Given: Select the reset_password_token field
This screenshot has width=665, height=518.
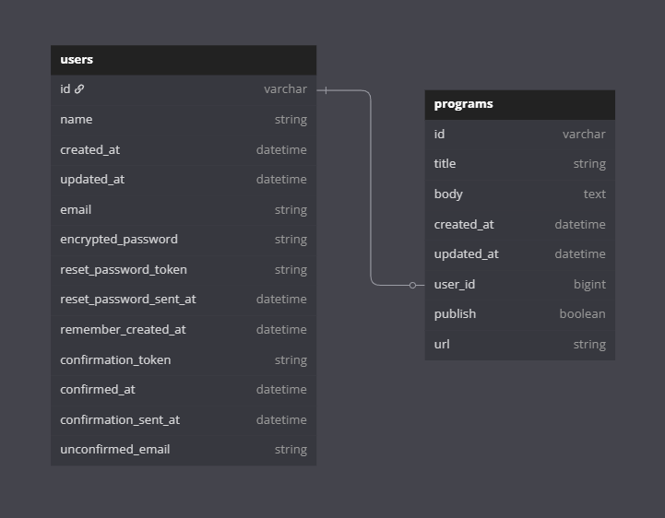Looking at the screenshot, I should click(x=183, y=270).
